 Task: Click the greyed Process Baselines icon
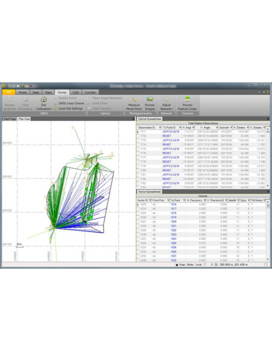[x=10, y=103]
